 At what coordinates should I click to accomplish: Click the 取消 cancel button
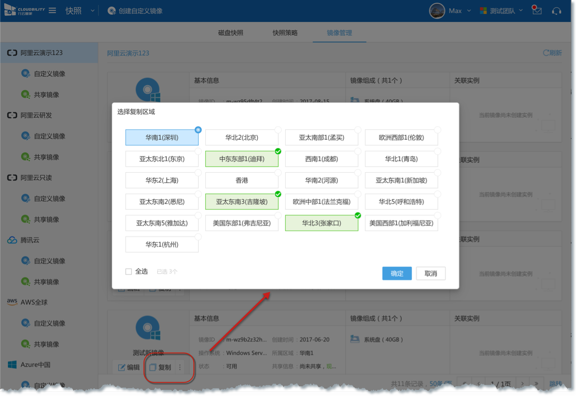pyautogui.click(x=431, y=273)
